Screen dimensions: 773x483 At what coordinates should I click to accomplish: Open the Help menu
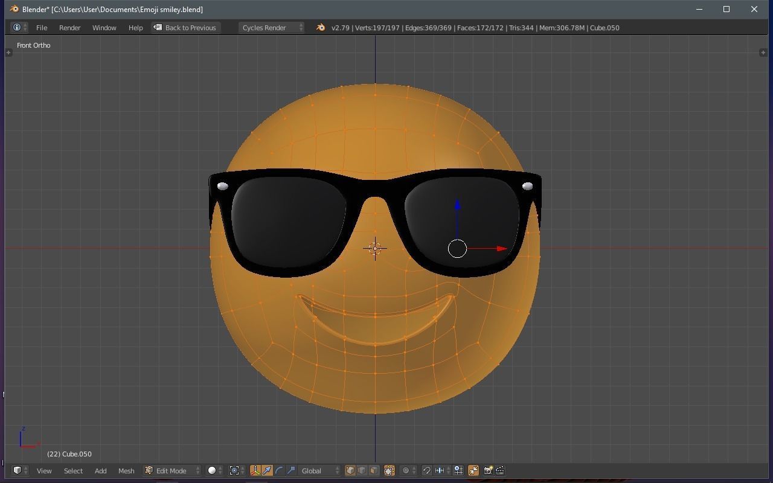tap(135, 28)
